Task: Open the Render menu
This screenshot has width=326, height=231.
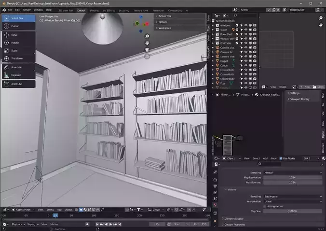Action: [x=27, y=10]
